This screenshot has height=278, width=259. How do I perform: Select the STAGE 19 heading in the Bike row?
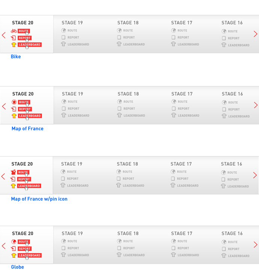pos(72,23)
